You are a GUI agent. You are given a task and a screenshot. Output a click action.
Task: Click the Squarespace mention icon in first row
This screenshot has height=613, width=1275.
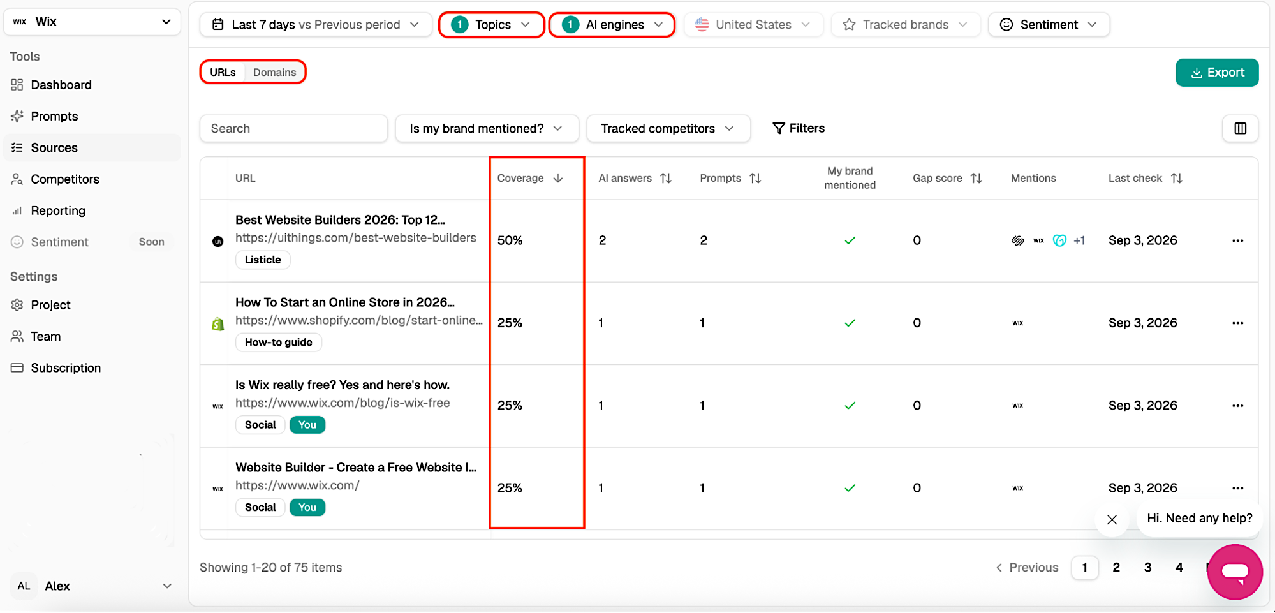(1017, 240)
